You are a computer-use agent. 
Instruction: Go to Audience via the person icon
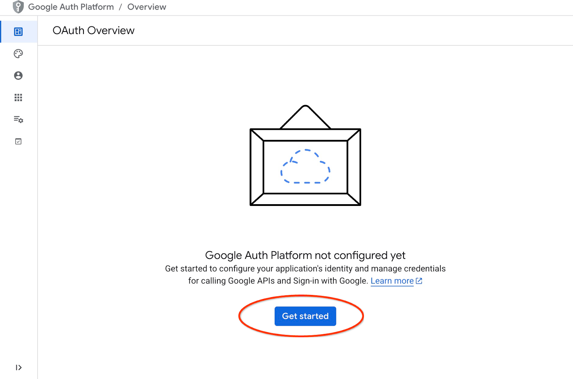(x=18, y=75)
